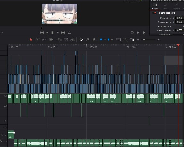Click the Detail zoom icon
The width and height of the screenshot is (184, 147).
click(x=125, y=40)
